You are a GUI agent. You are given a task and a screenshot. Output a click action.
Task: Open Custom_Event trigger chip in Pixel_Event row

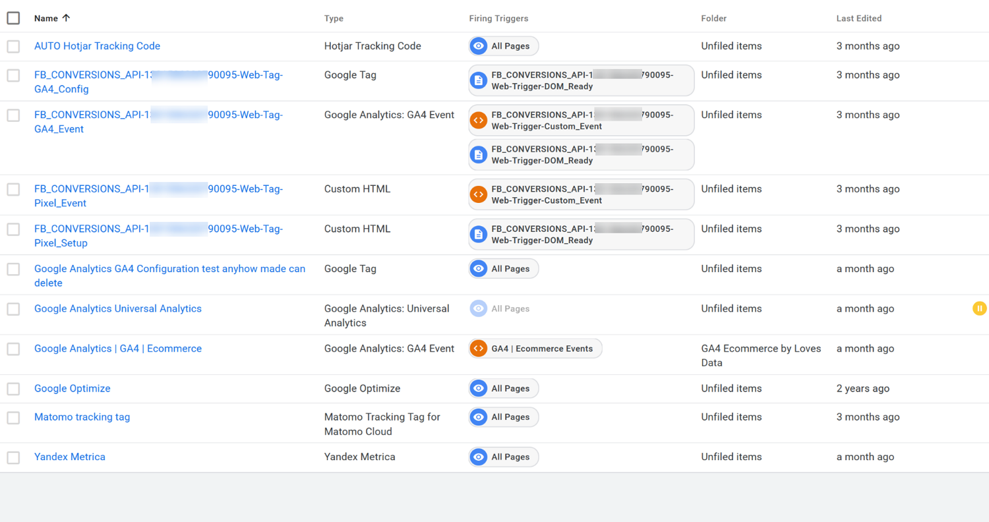[582, 194]
